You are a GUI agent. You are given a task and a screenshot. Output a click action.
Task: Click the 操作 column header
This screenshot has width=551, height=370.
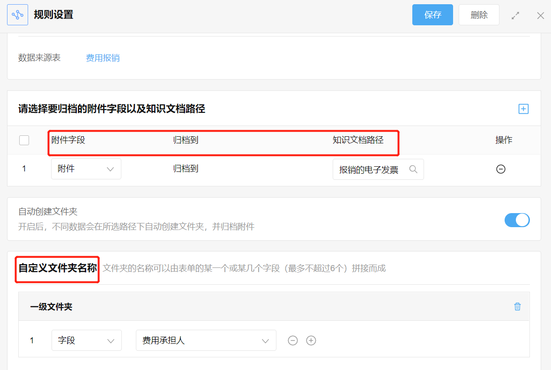point(504,140)
